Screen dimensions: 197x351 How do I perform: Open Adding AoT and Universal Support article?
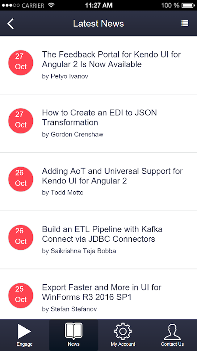click(113, 176)
